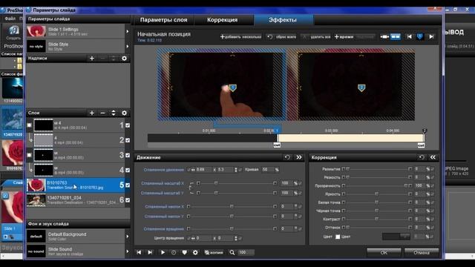Select layer 1340719281_034 in layers list
This screenshot has width=475, height=267.
(x=78, y=200)
